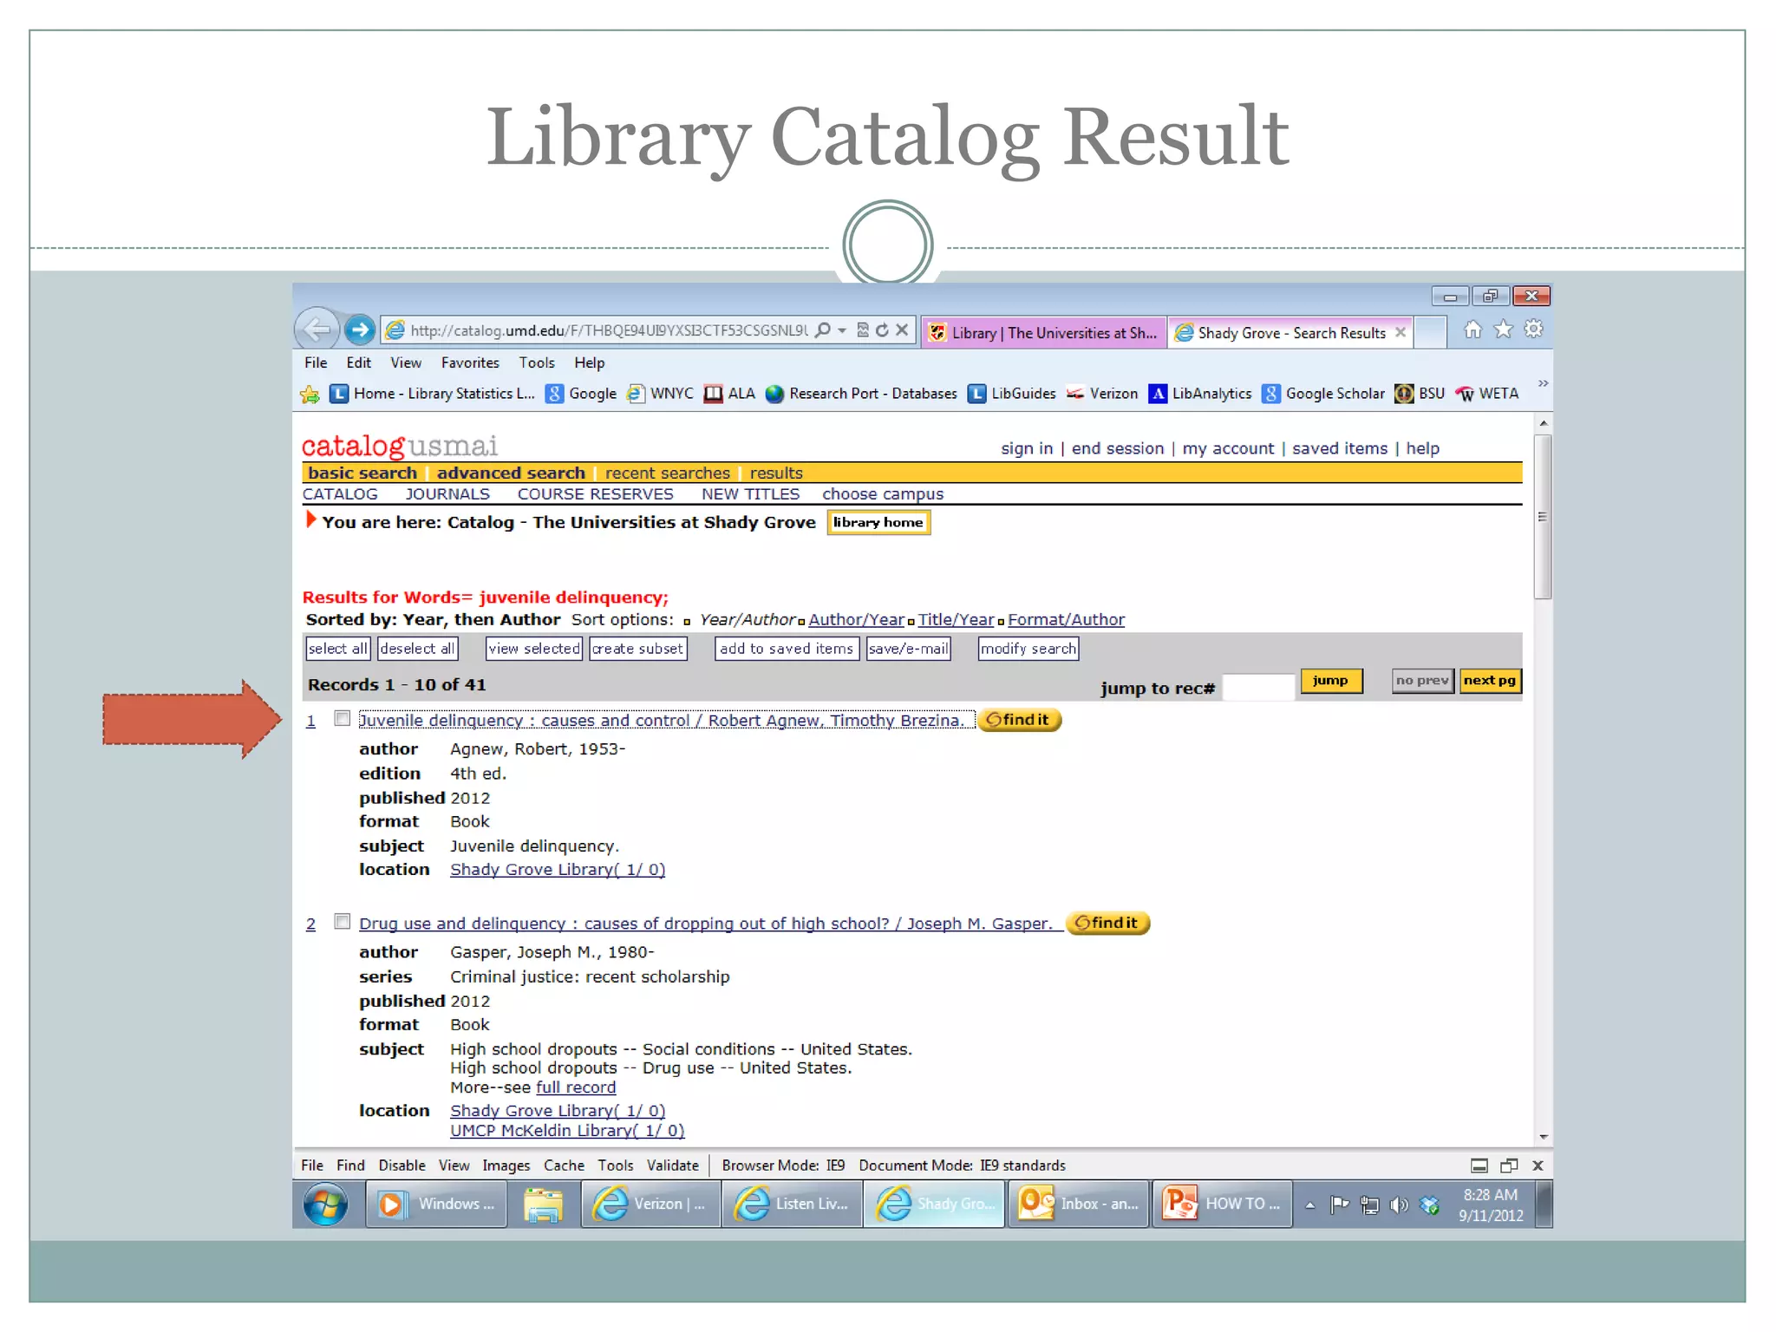Open the Edit menu
The width and height of the screenshot is (1776, 1332).
pos(358,363)
